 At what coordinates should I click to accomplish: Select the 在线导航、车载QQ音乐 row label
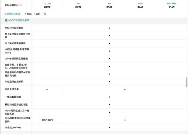tap(16, 66)
